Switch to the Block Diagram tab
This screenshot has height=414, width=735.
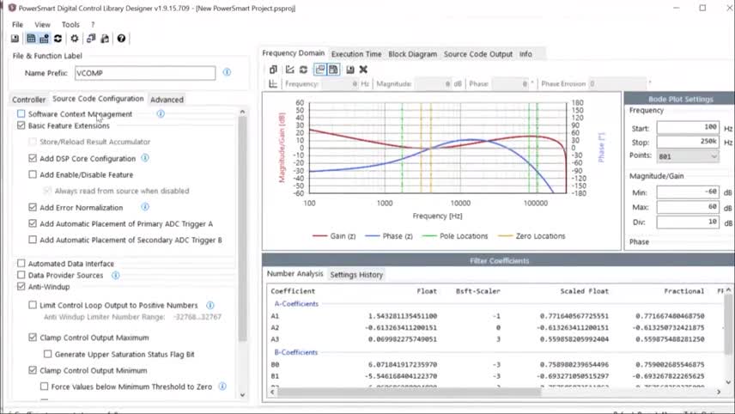click(x=412, y=54)
